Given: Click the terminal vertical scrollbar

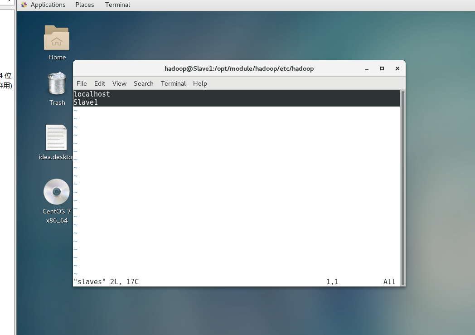Looking at the screenshot, I should [x=403, y=188].
